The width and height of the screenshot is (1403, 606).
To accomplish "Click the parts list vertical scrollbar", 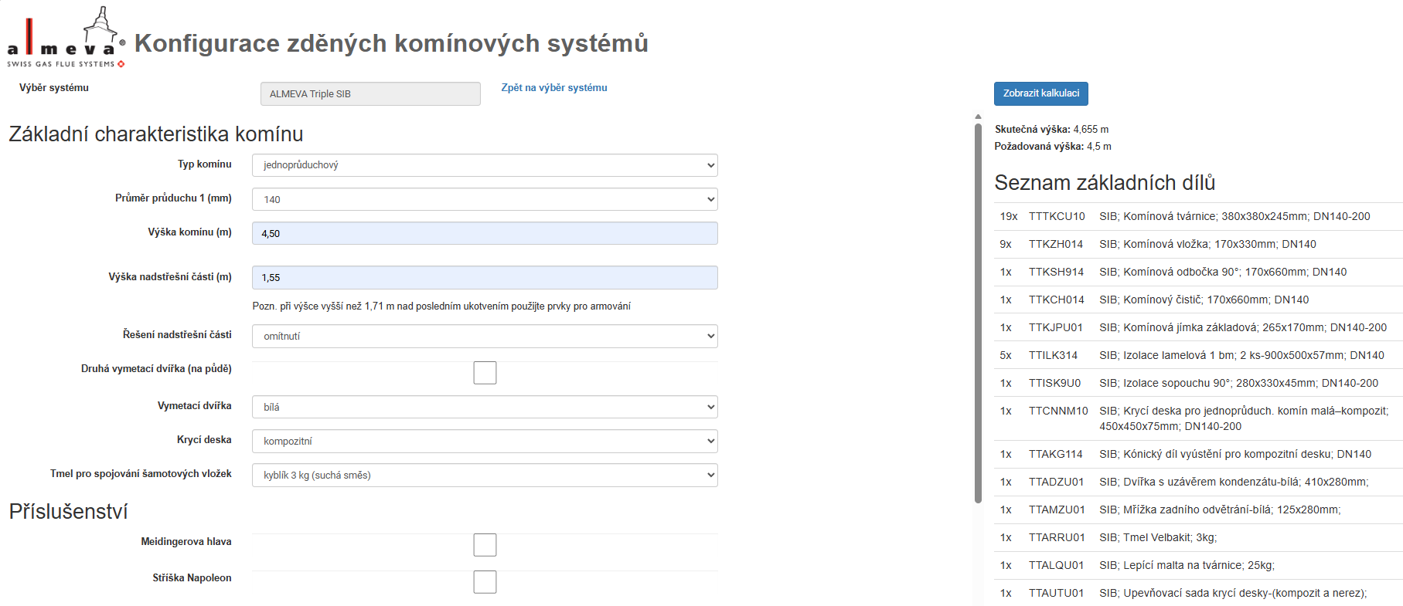I will click(x=978, y=313).
